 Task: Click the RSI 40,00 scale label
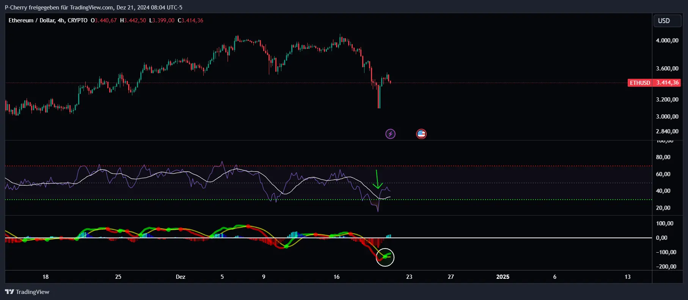(x=663, y=191)
